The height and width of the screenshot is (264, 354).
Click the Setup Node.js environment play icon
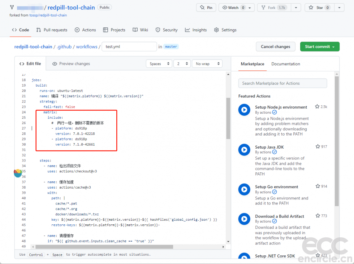click(x=244, y=110)
